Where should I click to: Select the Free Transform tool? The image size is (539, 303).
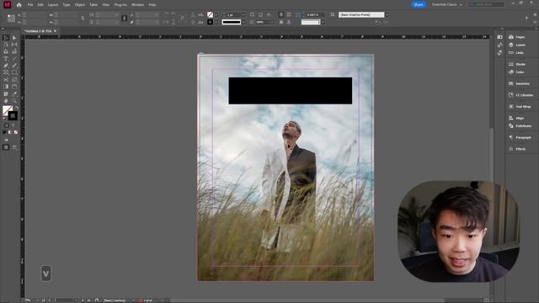pos(14,80)
